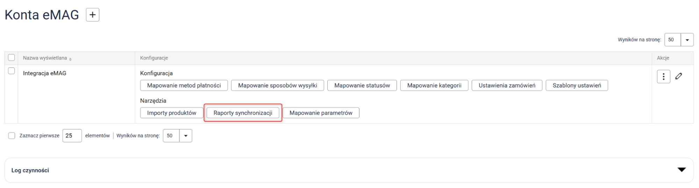Open Mapowanie kategorii configuration
This screenshot has height=188, width=699.
434,85
